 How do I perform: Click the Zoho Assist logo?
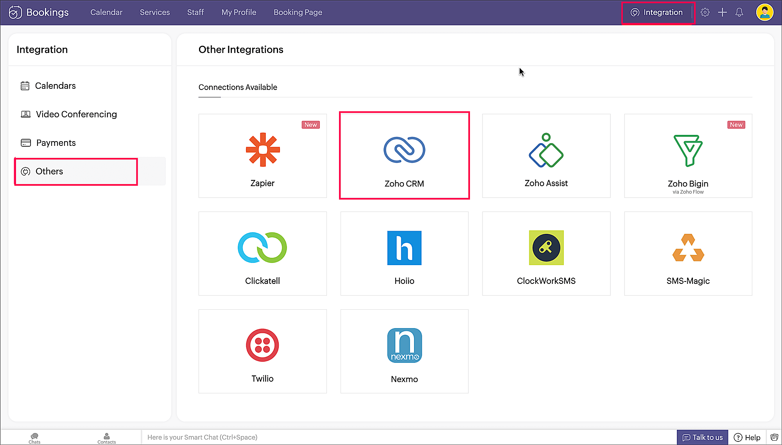click(x=546, y=151)
